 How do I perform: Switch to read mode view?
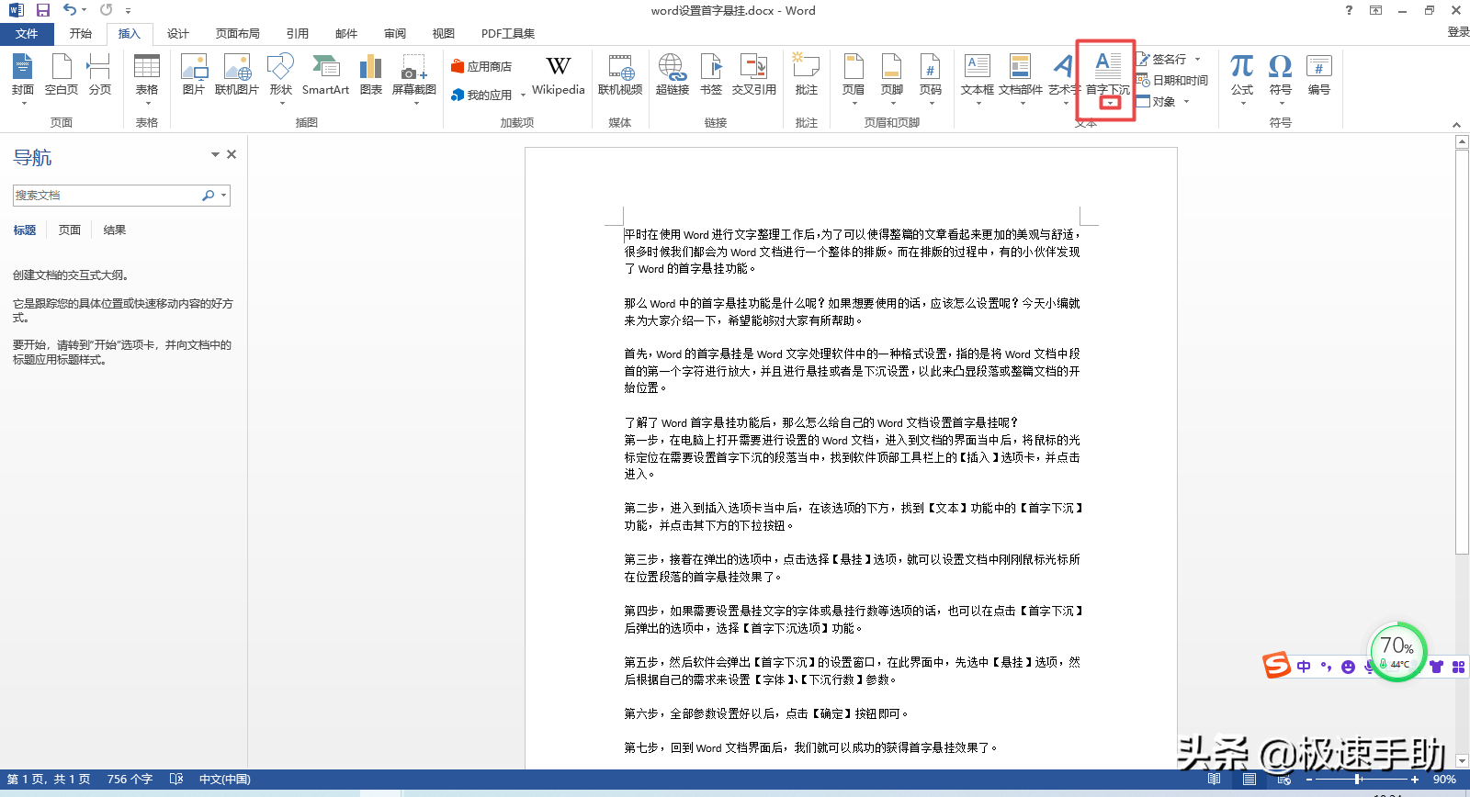click(x=1215, y=780)
